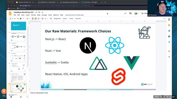177x99 pixels.
Task: Expand the new slide layout dropdown arrow
Action: pyautogui.click(x=12, y=19)
